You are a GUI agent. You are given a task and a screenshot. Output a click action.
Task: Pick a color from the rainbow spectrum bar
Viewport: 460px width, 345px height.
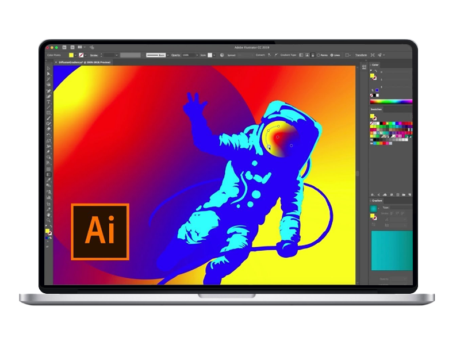[x=391, y=101]
